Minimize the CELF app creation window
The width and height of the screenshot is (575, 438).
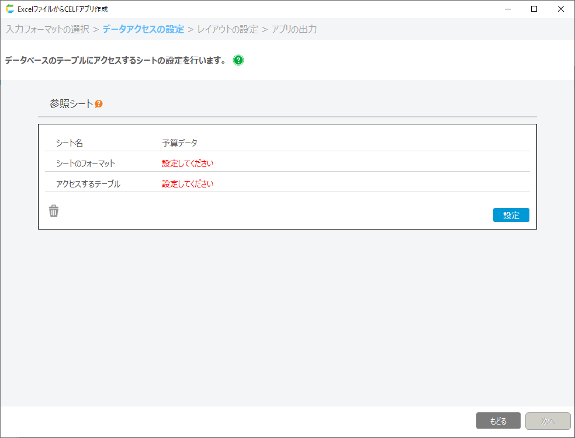coord(507,9)
